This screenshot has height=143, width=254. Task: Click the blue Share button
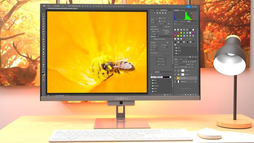click(x=189, y=7)
